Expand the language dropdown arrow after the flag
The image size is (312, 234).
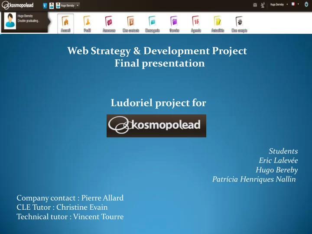point(298,4)
